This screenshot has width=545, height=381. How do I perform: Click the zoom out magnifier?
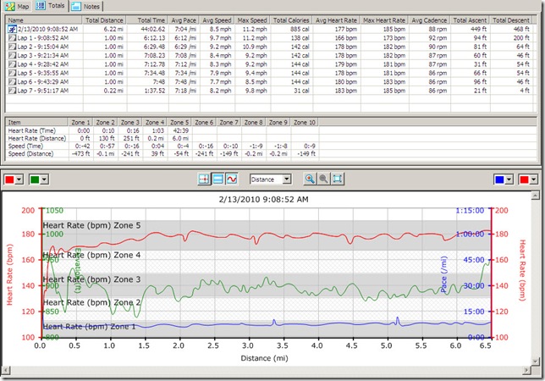pyautogui.click(x=323, y=179)
